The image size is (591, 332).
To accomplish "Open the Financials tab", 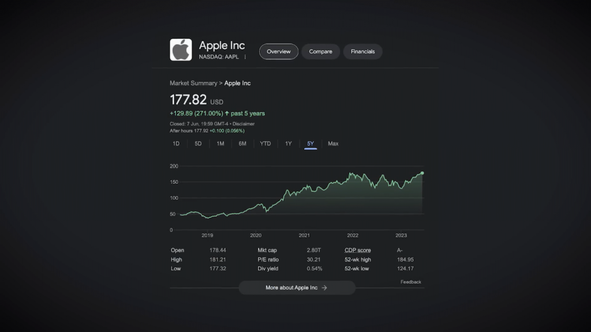I will coord(362,51).
